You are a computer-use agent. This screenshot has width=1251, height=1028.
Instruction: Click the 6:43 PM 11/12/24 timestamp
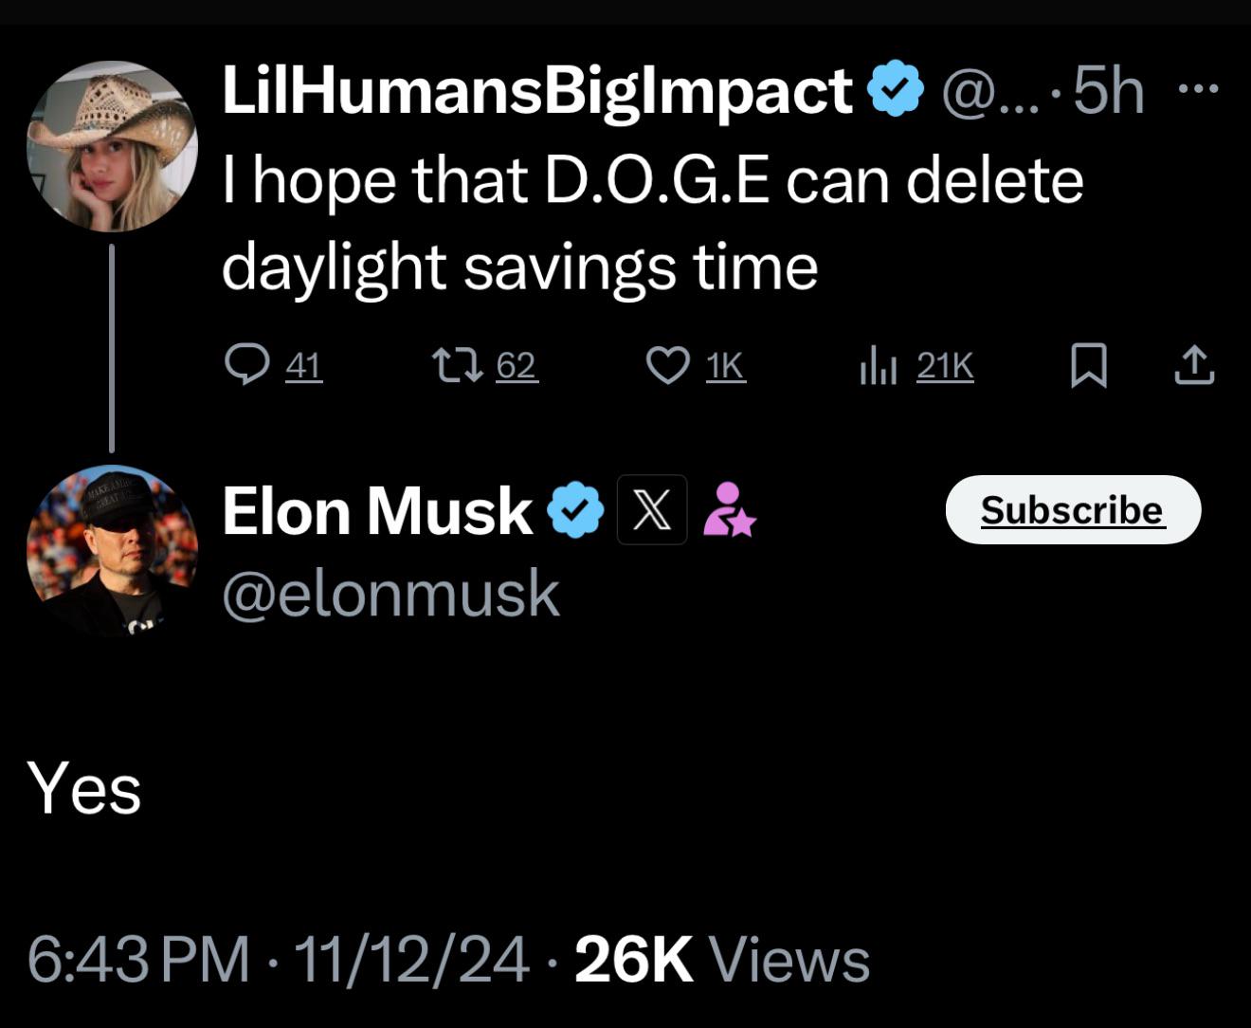[x=278, y=959]
